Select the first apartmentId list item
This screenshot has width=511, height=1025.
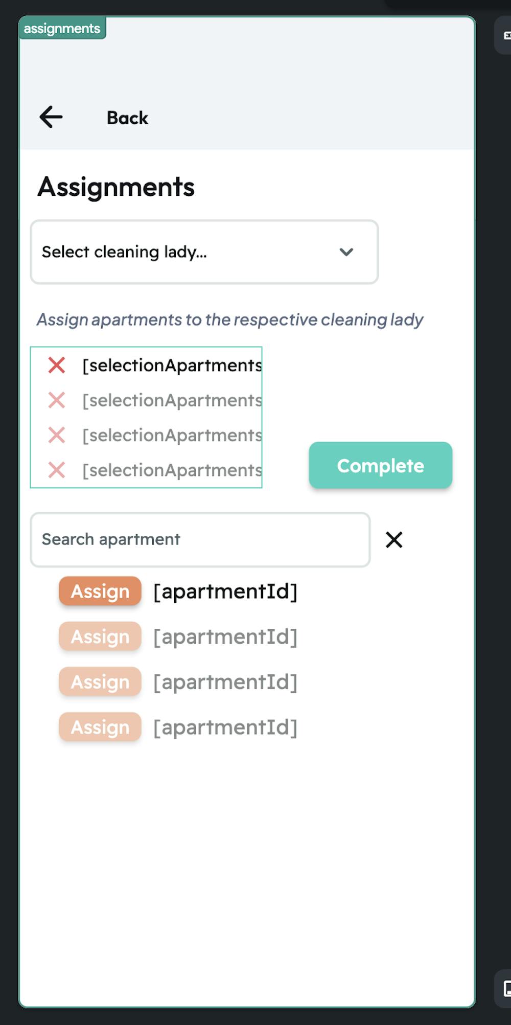(x=225, y=591)
